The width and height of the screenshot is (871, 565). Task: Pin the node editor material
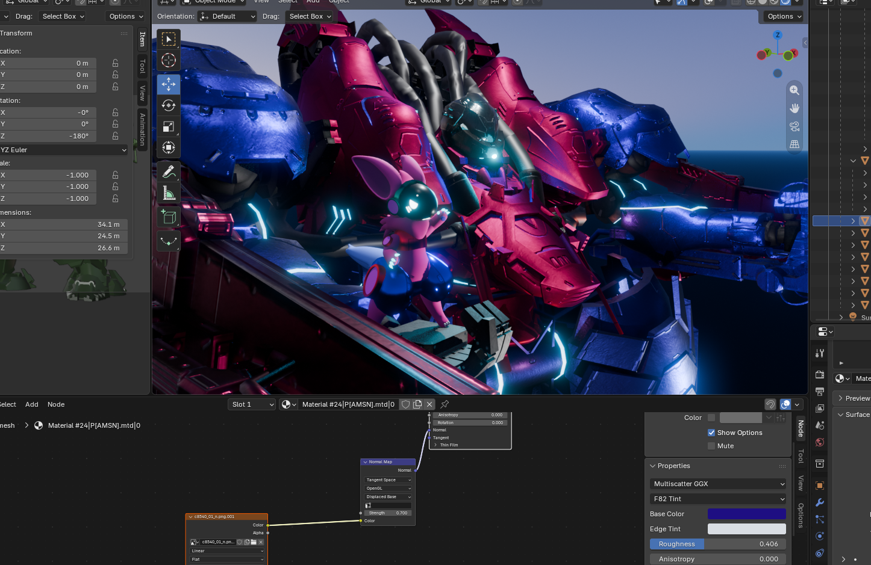(x=445, y=404)
